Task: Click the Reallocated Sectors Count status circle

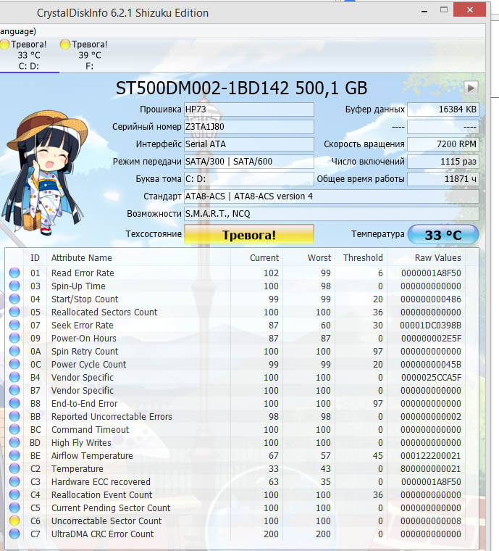Action: [14, 312]
